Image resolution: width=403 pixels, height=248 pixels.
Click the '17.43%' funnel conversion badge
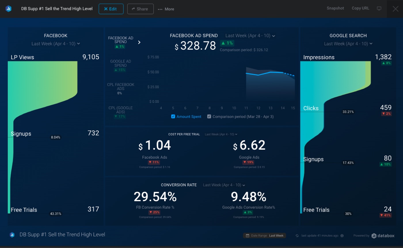coord(348,163)
